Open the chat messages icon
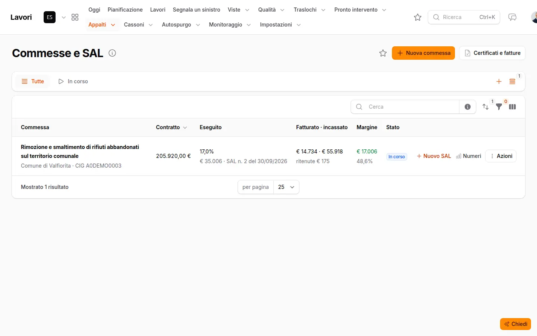Viewport: 537px width, 336px height. [512, 17]
